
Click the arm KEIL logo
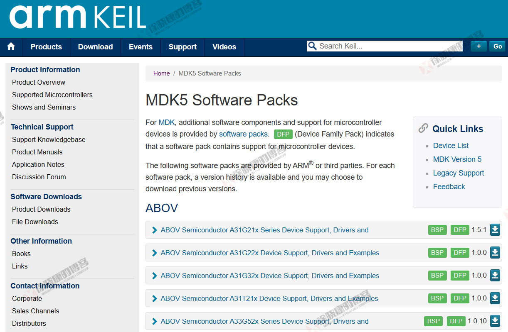click(x=77, y=18)
